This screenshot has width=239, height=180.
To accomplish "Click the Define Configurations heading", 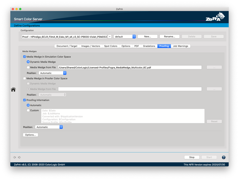I will click(x=27, y=26).
